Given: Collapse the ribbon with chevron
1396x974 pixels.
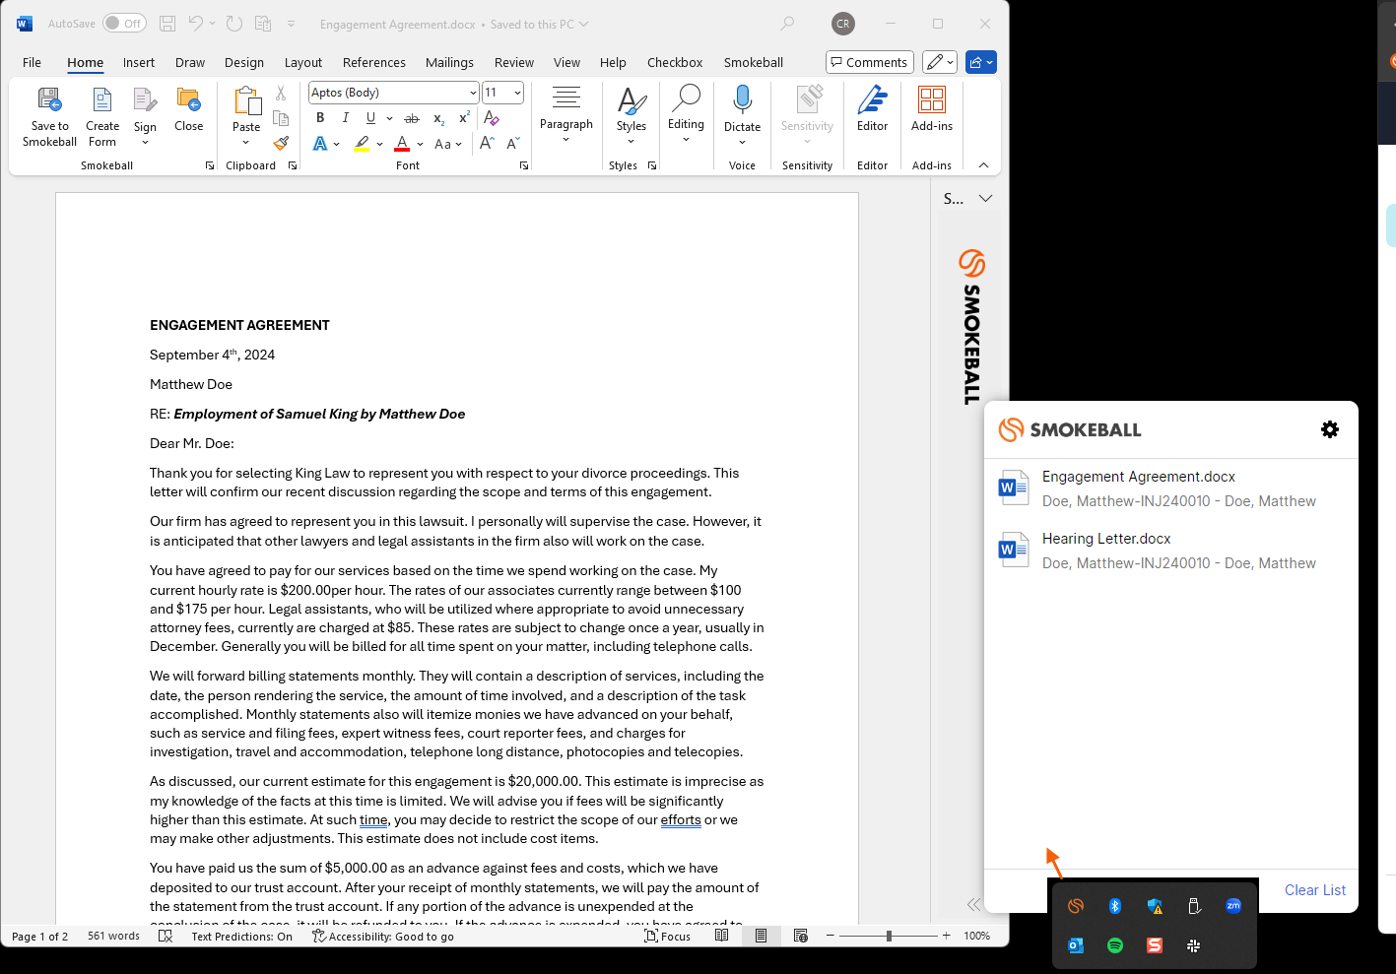Looking at the screenshot, I should (983, 165).
